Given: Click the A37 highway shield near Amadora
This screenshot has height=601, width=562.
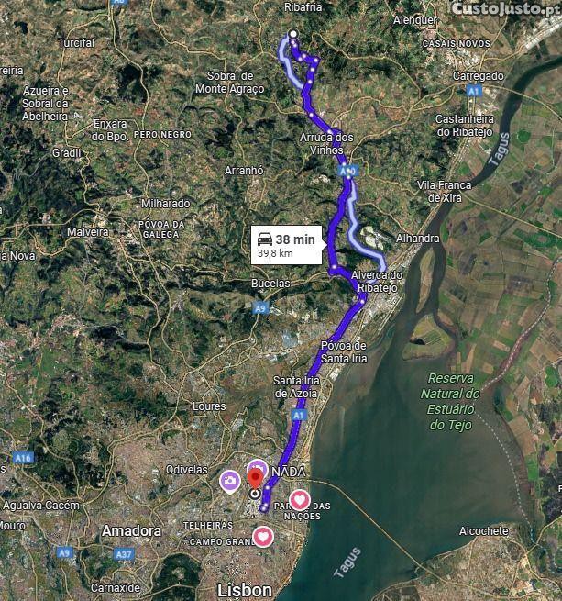Looking at the screenshot, I should coord(124,554).
